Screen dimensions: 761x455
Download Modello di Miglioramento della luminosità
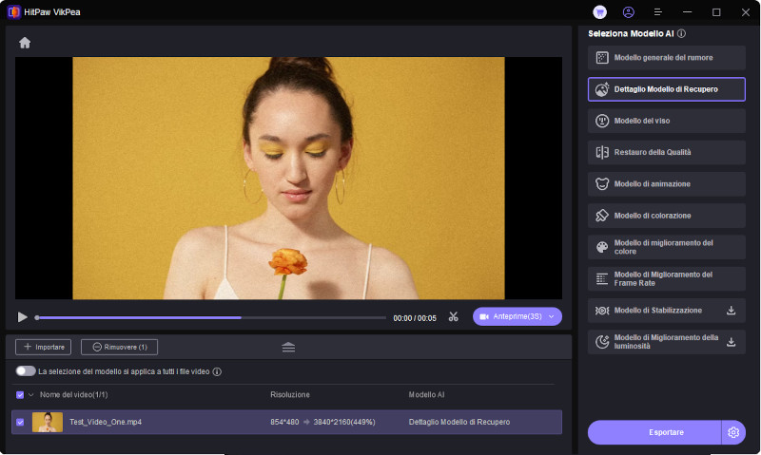pos(731,342)
